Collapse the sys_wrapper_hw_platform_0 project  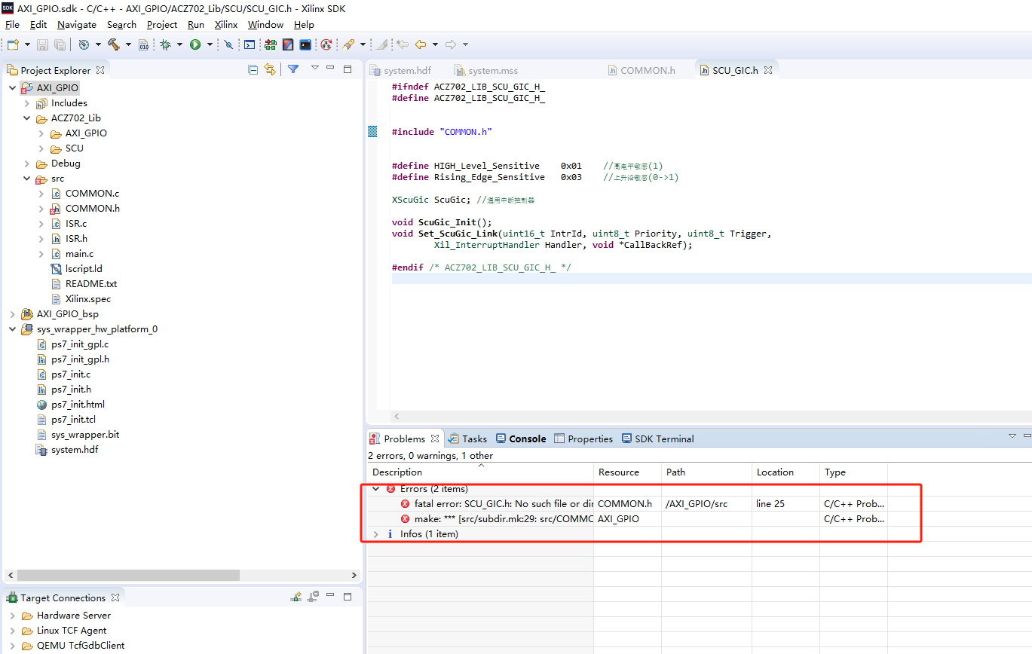click(x=13, y=329)
